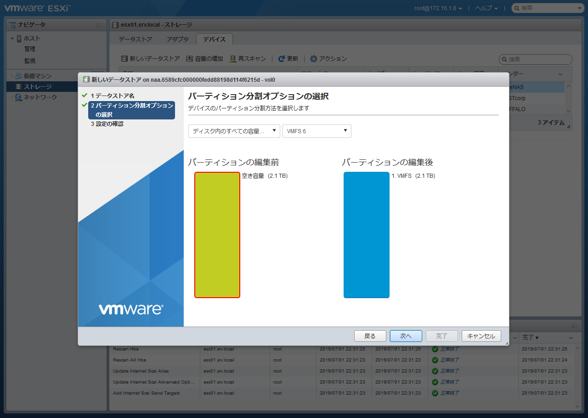Screen dimensions: 588x418
Task: Go to wizard step 1 データストア名
Action: tap(113, 96)
